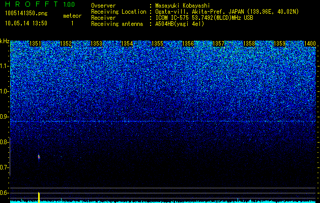Click the yellow meteor detection bar
This screenshot has height=203, width=320.
(39, 197)
